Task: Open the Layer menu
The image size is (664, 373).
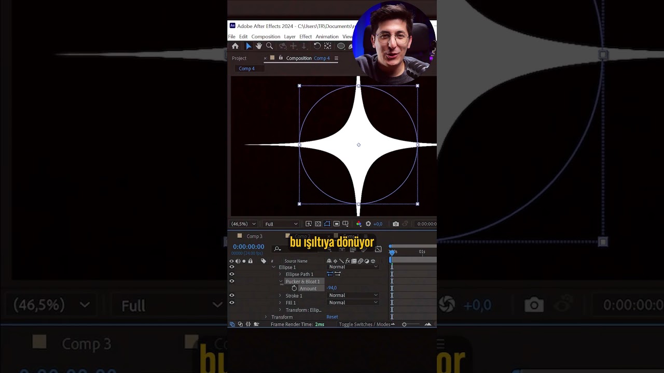Action: pos(290,37)
